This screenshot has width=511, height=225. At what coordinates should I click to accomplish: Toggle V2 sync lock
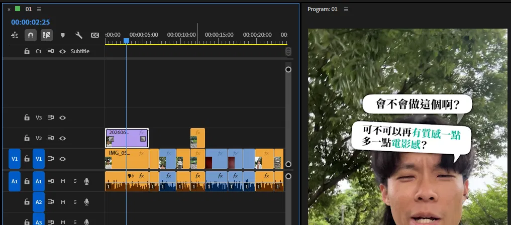click(x=51, y=138)
